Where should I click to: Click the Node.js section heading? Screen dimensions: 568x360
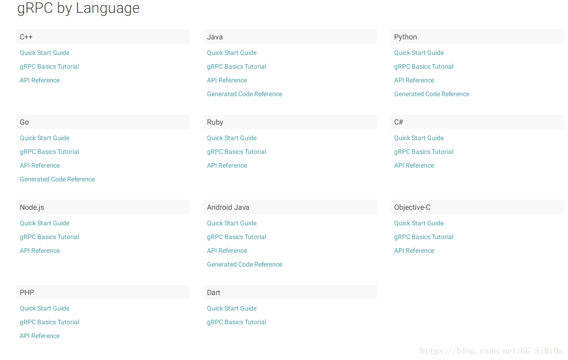click(x=103, y=207)
